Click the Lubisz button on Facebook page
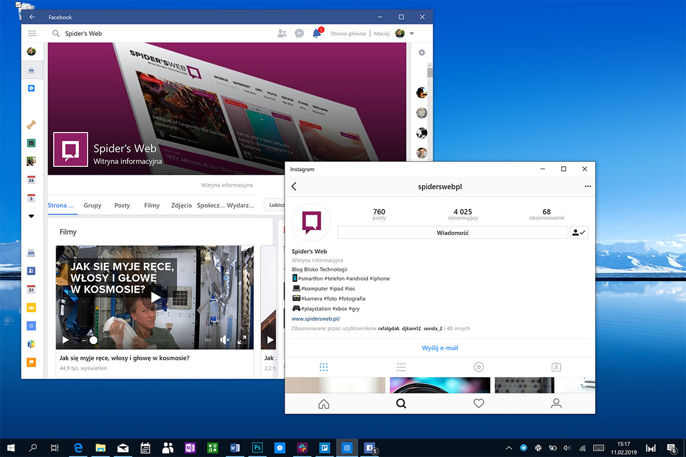686x457 pixels. [x=274, y=205]
